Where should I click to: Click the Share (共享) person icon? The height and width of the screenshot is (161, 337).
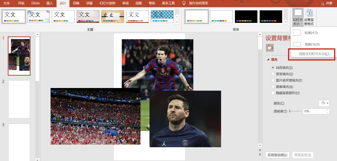click(323, 3)
